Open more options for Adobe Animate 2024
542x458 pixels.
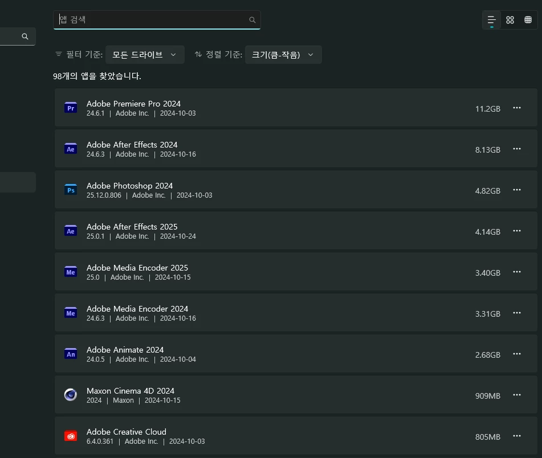point(517,354)
